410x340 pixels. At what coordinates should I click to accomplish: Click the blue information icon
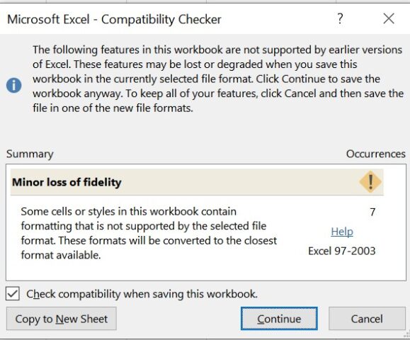(x=14, y=86)
